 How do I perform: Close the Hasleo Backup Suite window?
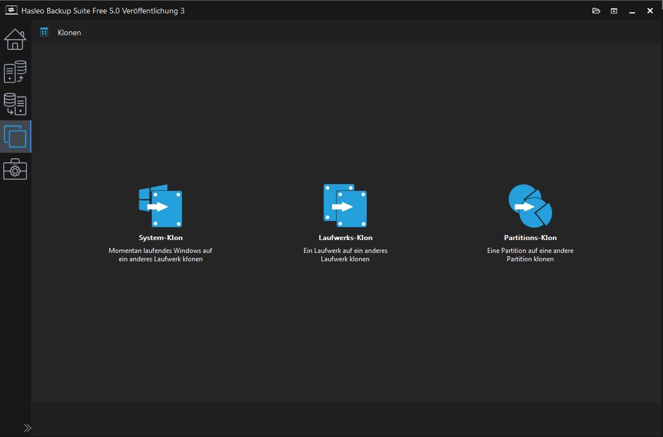tap(650, 11)
